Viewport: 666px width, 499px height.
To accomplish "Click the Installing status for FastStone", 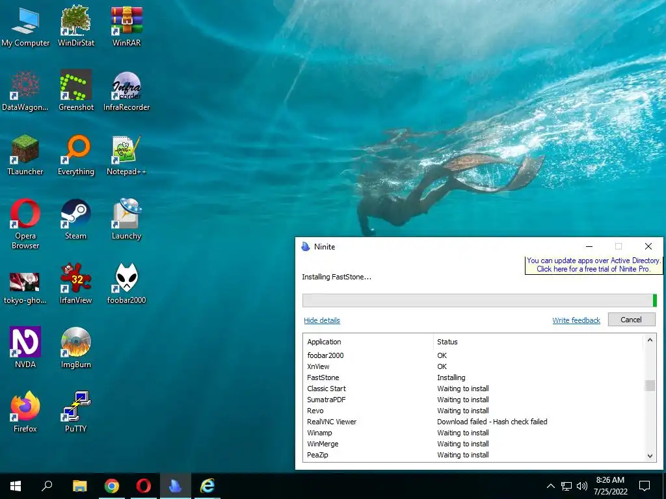I will click(451, 377).
